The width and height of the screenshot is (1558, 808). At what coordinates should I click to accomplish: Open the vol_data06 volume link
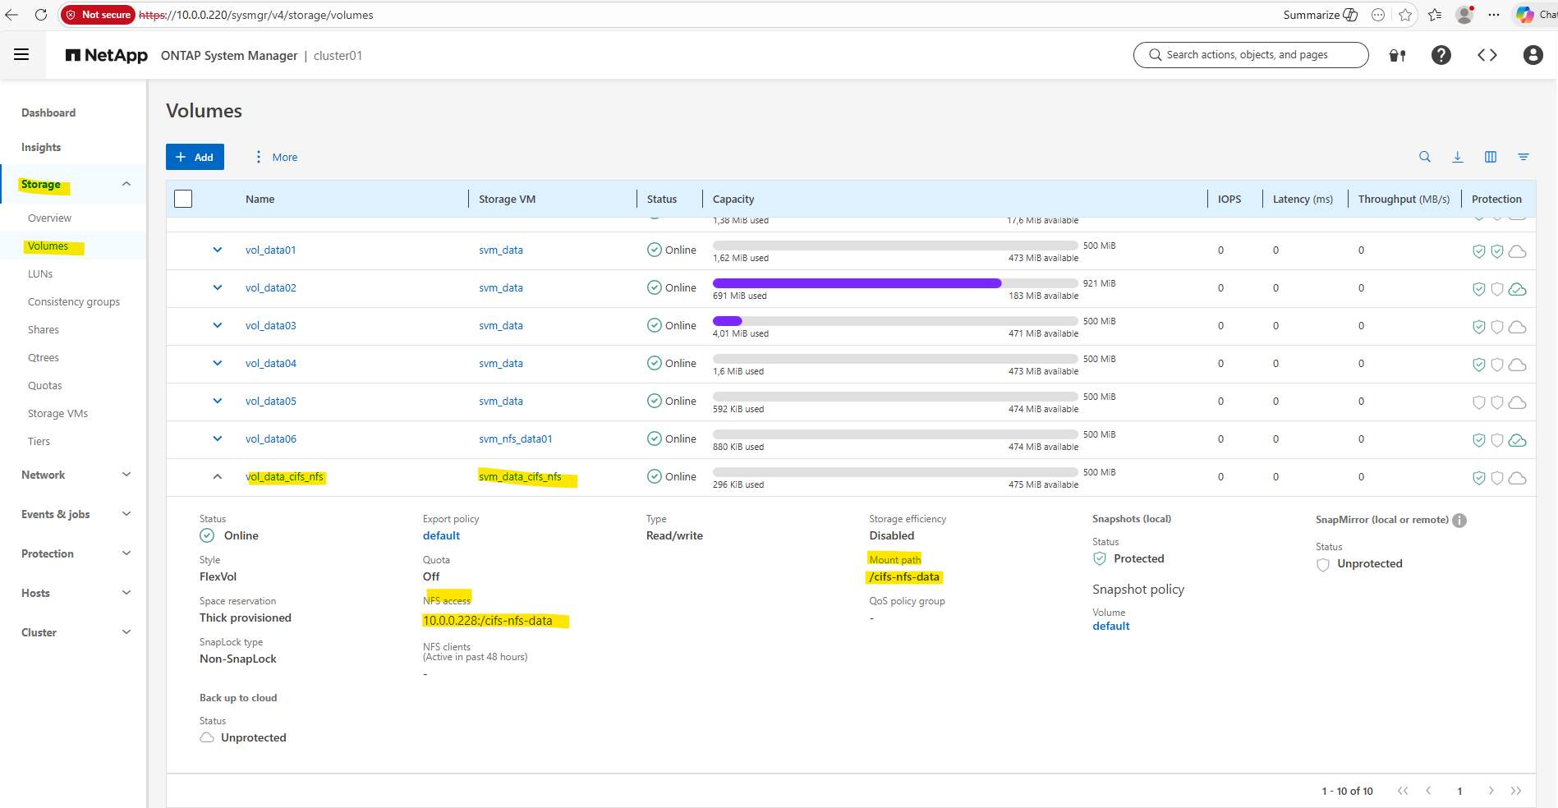pyautogui.click(x=270, y=439)
